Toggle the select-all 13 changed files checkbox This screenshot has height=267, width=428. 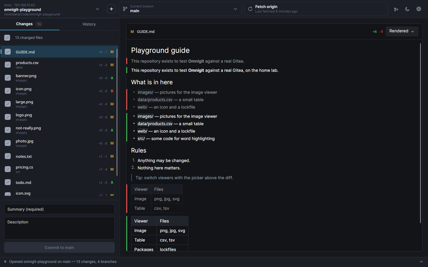coord(7,38)
